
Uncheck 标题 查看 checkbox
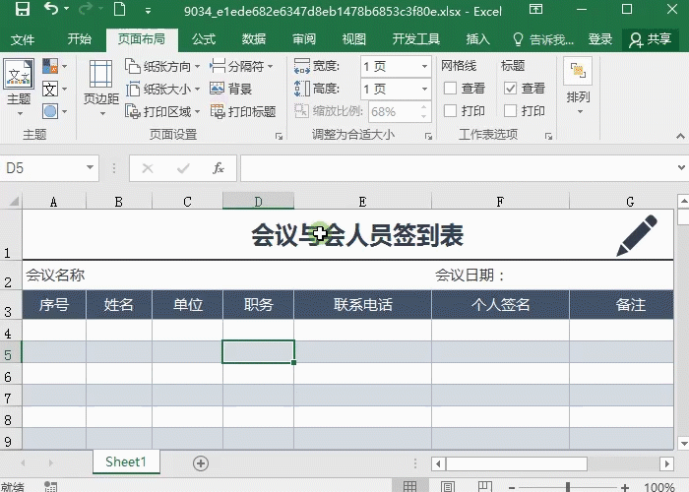click(x=510, y=89)
